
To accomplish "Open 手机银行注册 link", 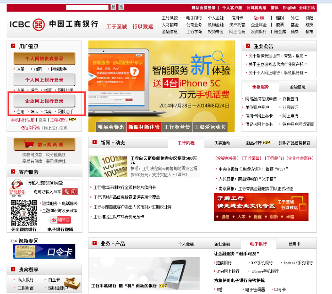I will [x=23, y=120].
